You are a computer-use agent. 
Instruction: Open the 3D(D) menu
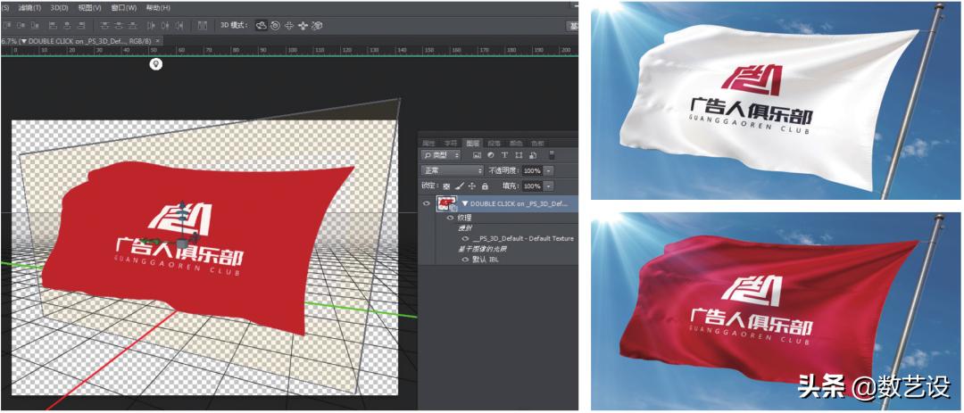click(60, 8)
